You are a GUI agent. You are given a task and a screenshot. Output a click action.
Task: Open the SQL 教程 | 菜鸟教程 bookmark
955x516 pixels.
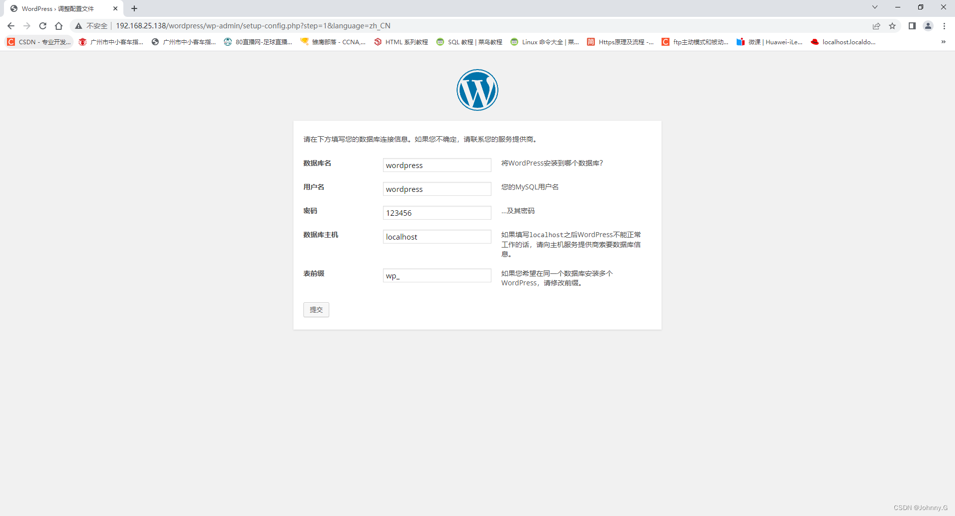pyautogui.click(x=469, y=42)
